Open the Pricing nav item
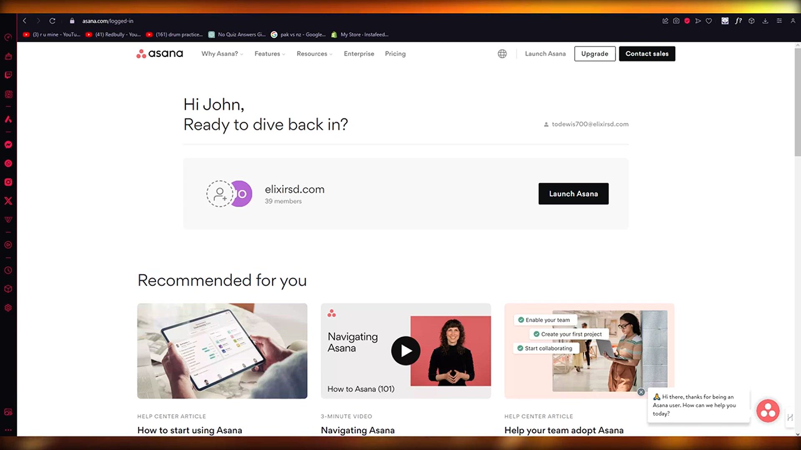801x450 pixels. coord(395,54)
